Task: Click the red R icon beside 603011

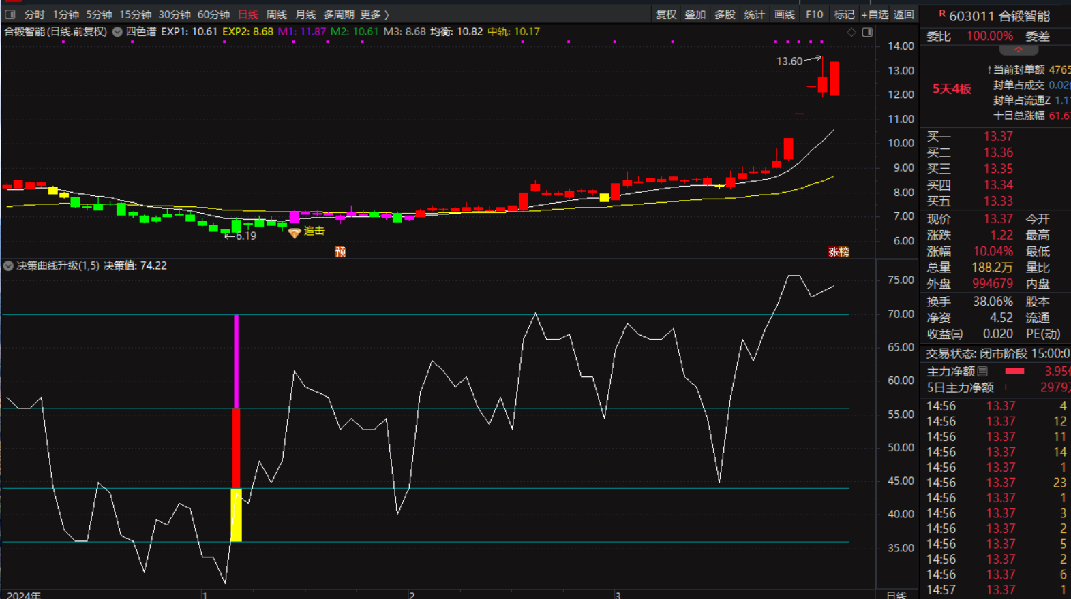Action: tap(942, 14)
